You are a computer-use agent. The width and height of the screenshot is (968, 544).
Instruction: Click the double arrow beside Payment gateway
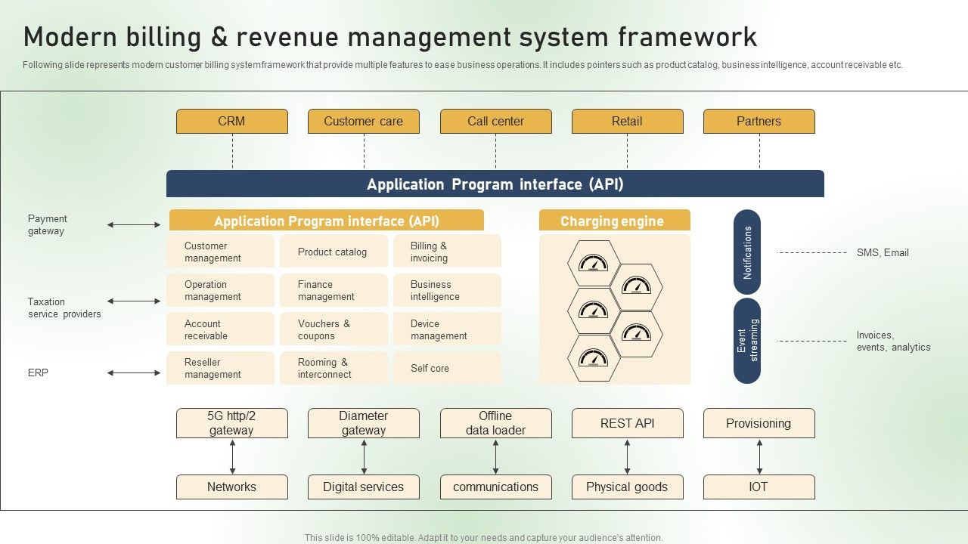[134, 224]
